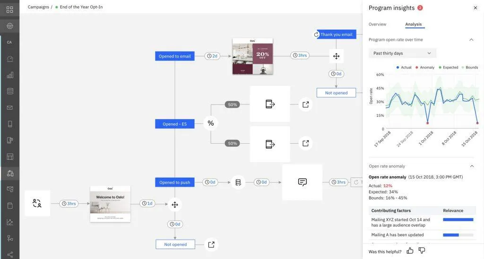484x259 pixels.
Task: Edit the 3hrs wait after the 20% off email
Action: pyautogui.click(x=300, y=55)
